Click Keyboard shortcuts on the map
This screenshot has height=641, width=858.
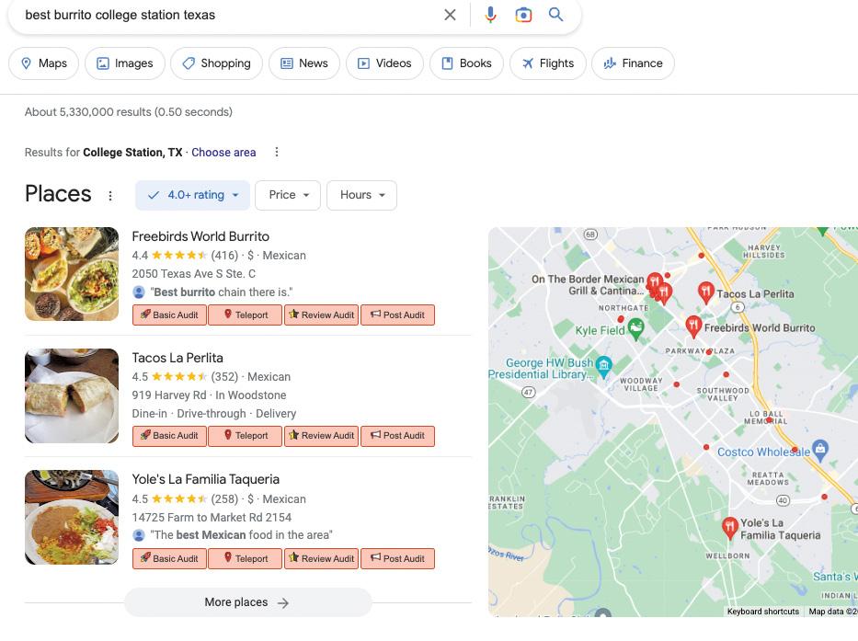click(x=762, y=612)
